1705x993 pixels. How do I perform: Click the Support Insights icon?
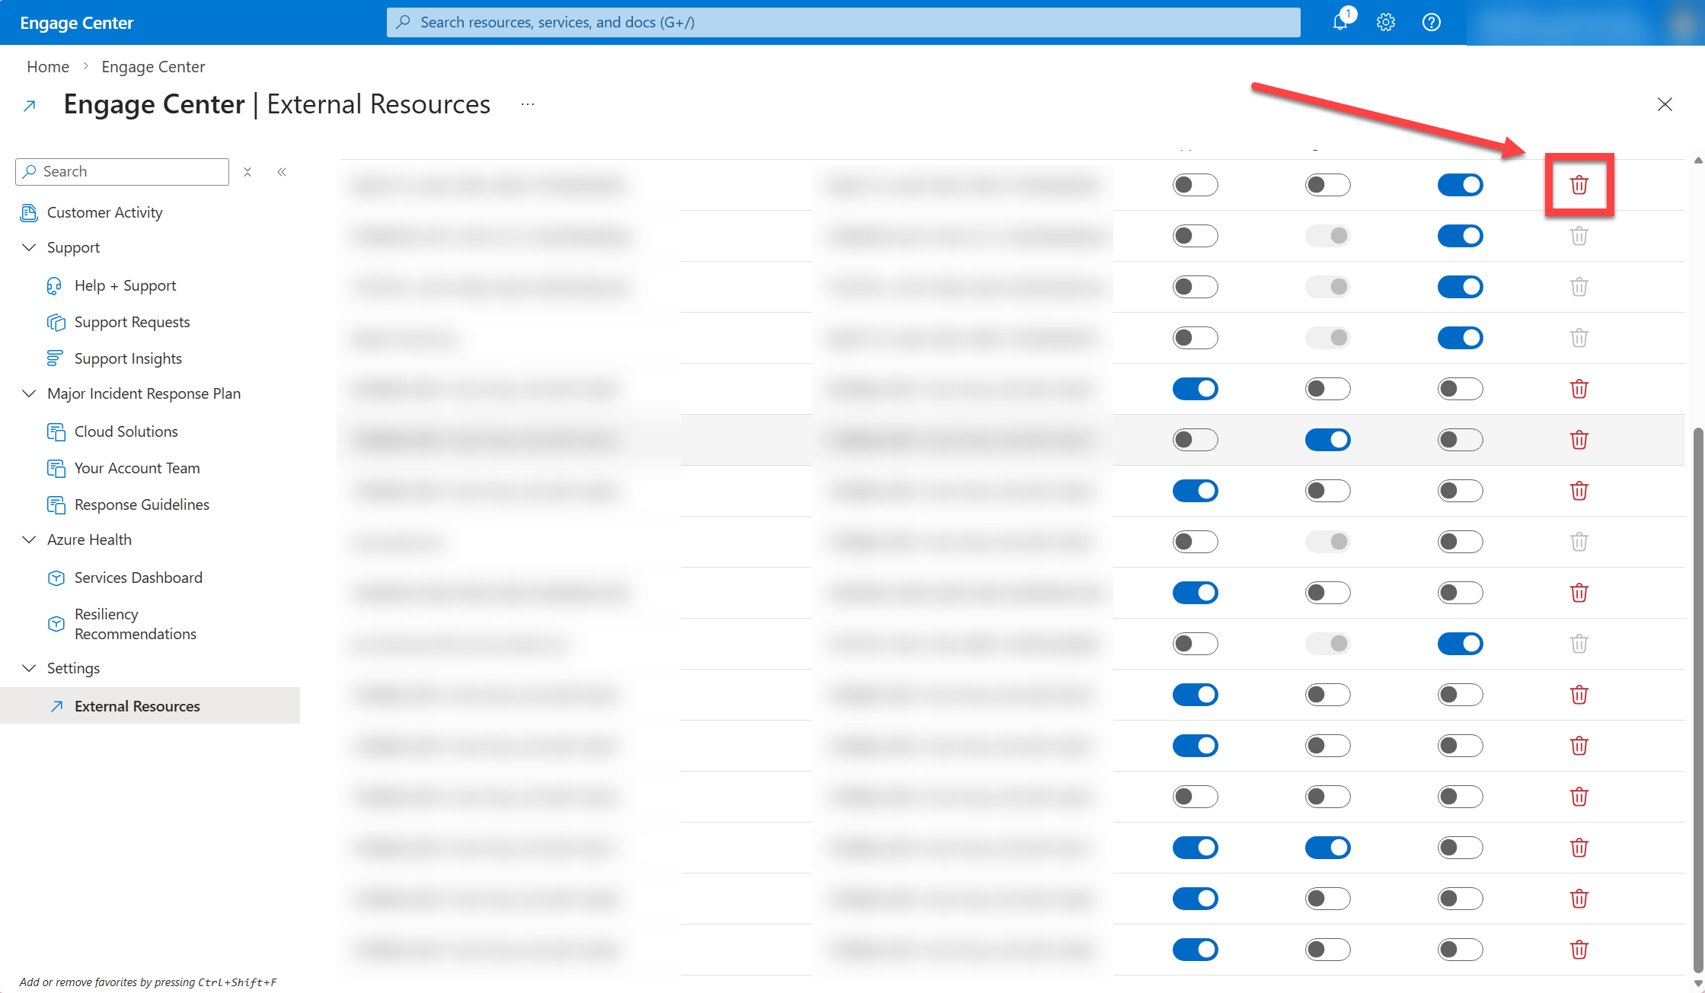point(55,358)
